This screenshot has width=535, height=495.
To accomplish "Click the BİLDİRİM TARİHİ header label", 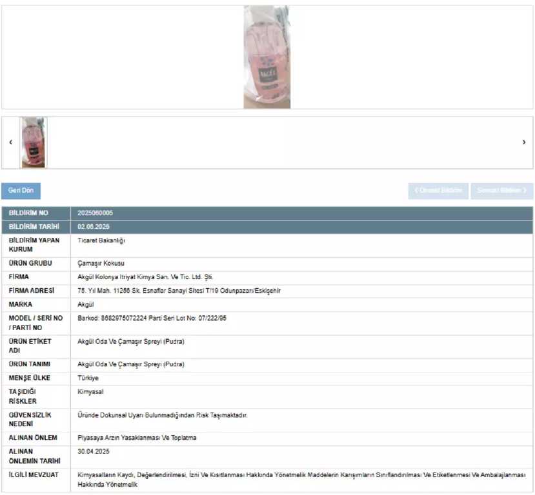I will (34, 227).
